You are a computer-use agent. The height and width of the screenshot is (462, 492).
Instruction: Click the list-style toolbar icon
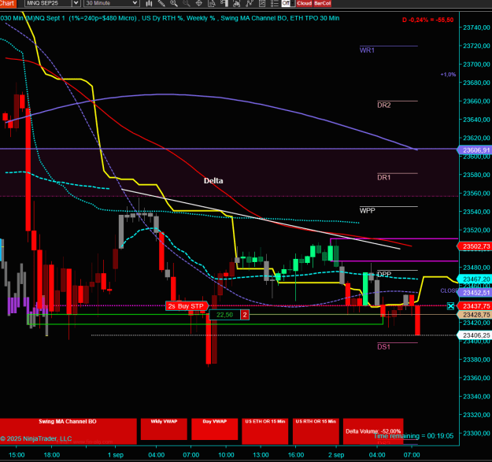click(275, 3)
